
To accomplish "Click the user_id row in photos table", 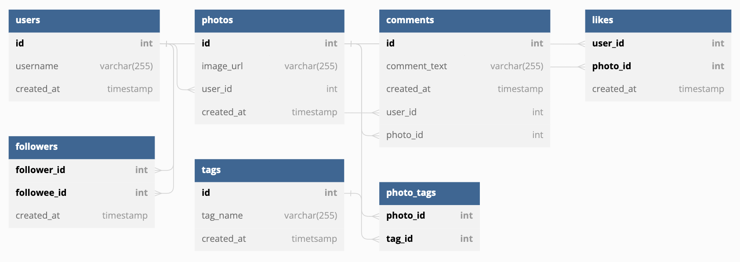I will click(x=269, y=89).
